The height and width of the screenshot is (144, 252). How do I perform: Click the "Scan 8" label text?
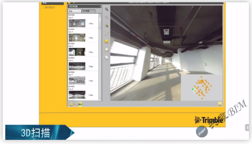pos(71,89)
